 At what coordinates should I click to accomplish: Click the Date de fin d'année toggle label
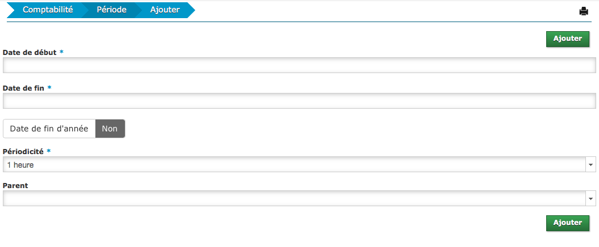tap(49, 129)
